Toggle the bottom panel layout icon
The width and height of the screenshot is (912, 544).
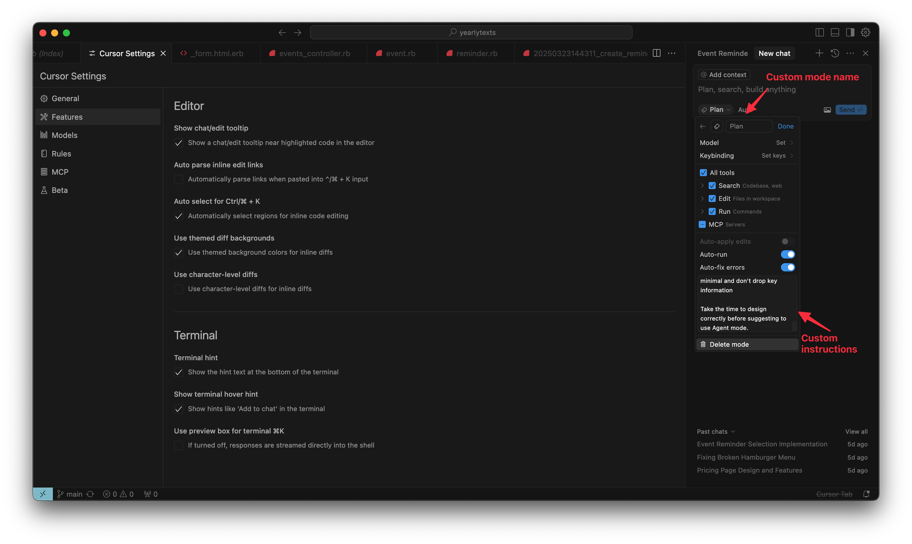[x=835, y=32]
